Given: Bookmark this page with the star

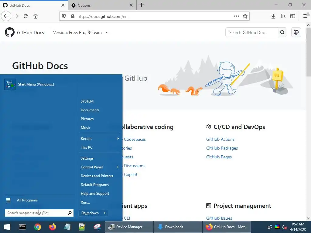Looking at the screenshot, I should 245,16.
